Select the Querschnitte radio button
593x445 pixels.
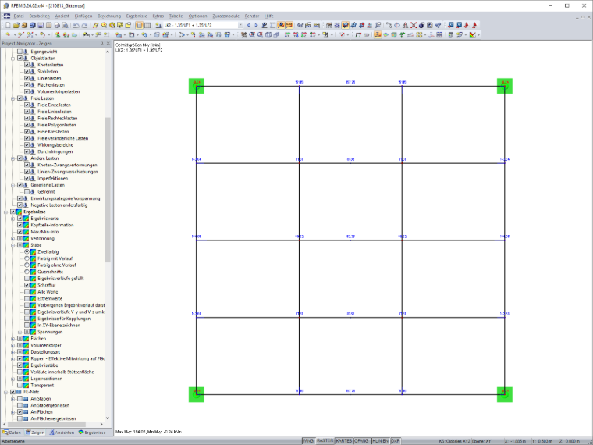click(27, 272)
